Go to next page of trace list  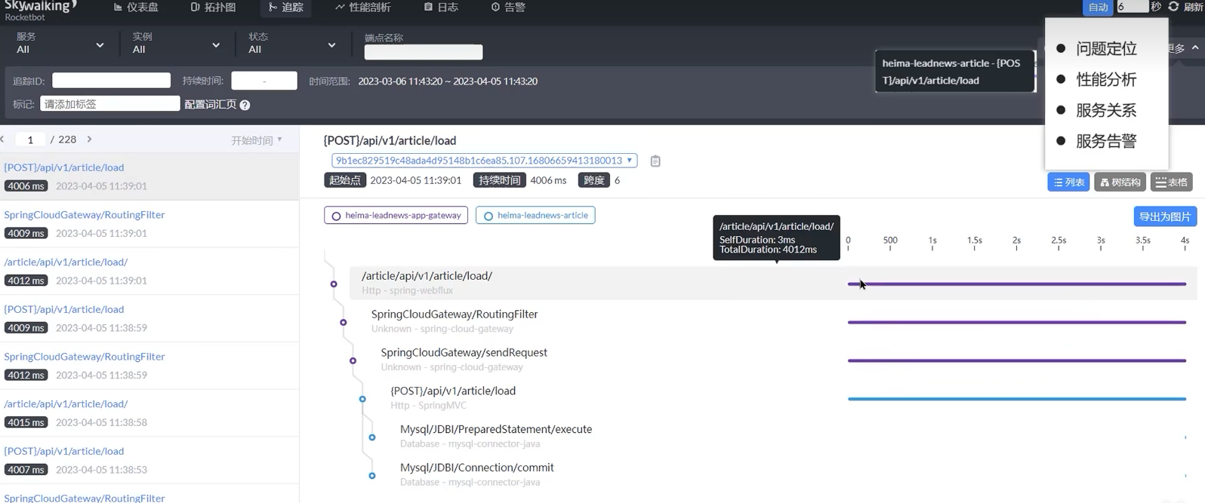click(x=89, y=140)
